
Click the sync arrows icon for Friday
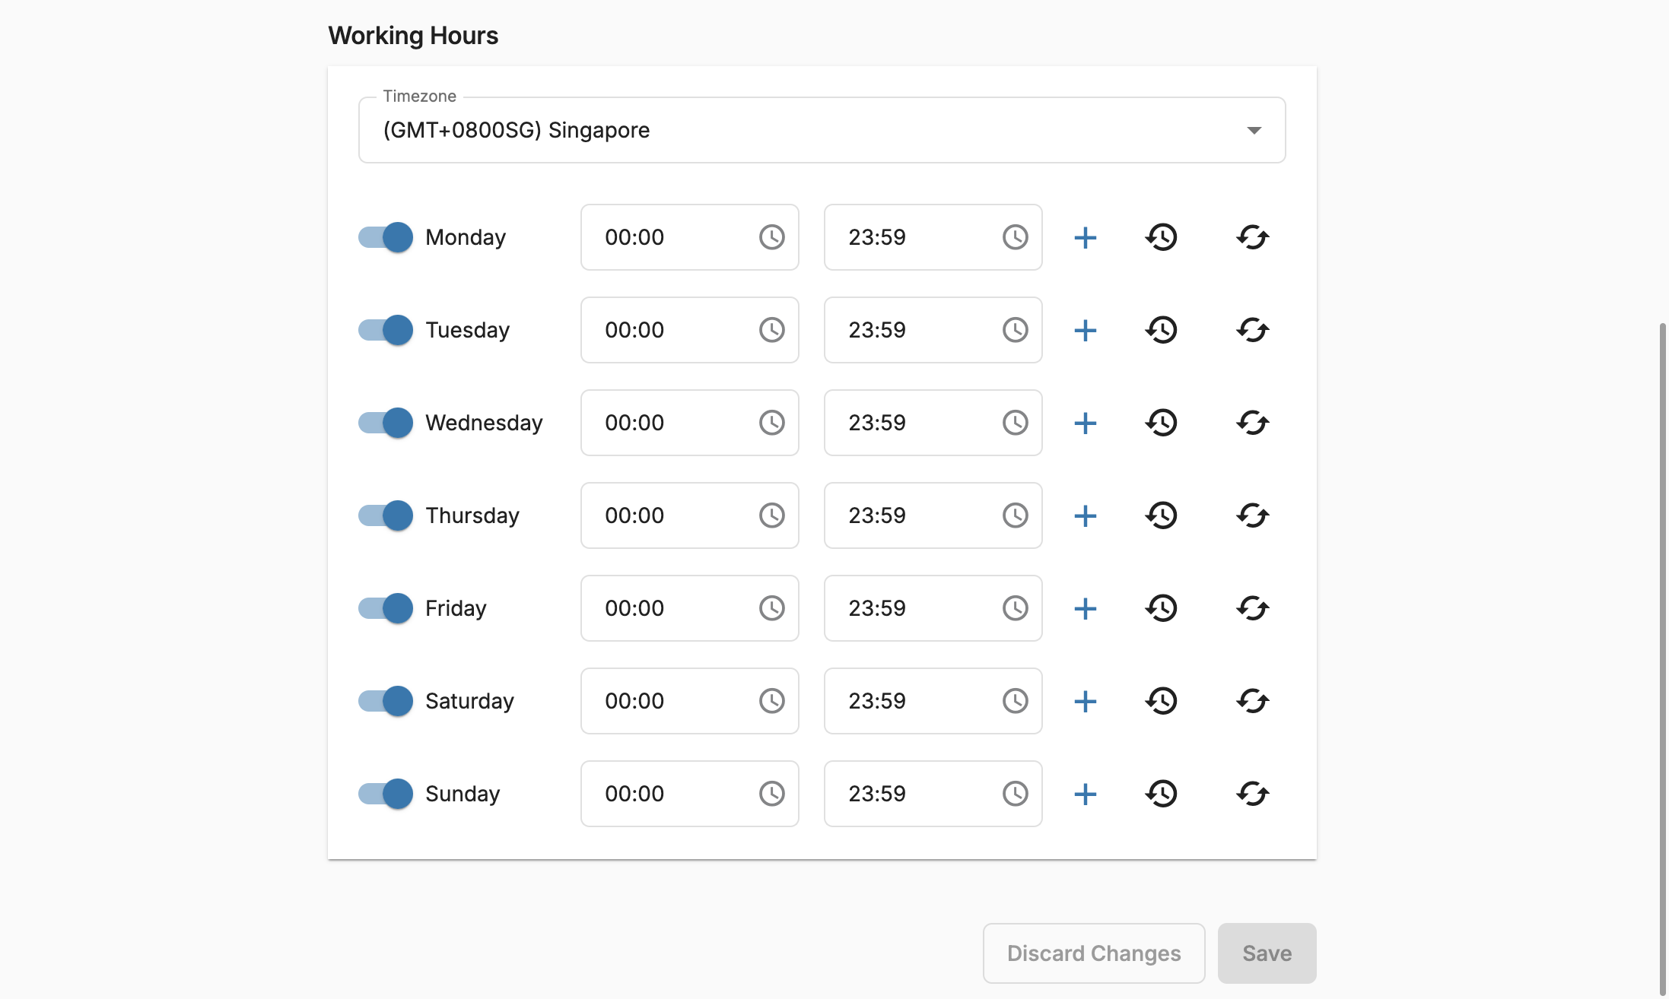point(1252,608)
